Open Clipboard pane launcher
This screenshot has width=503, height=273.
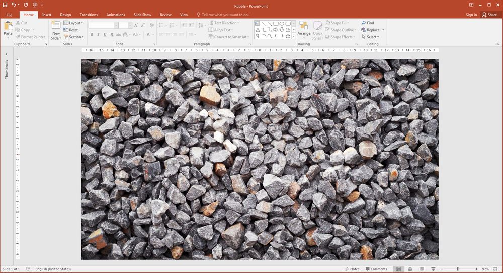click(x=46, y=44)
